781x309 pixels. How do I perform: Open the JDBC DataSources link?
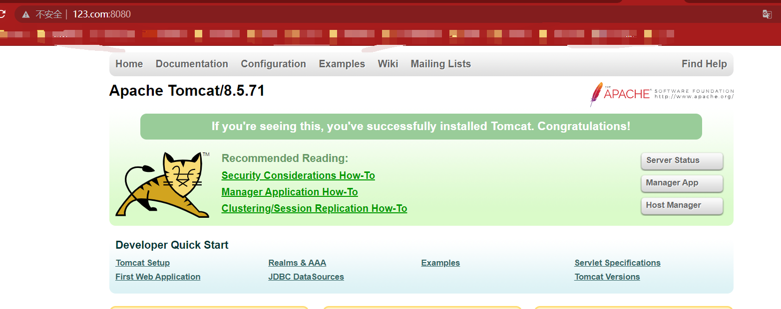point(306,277)
